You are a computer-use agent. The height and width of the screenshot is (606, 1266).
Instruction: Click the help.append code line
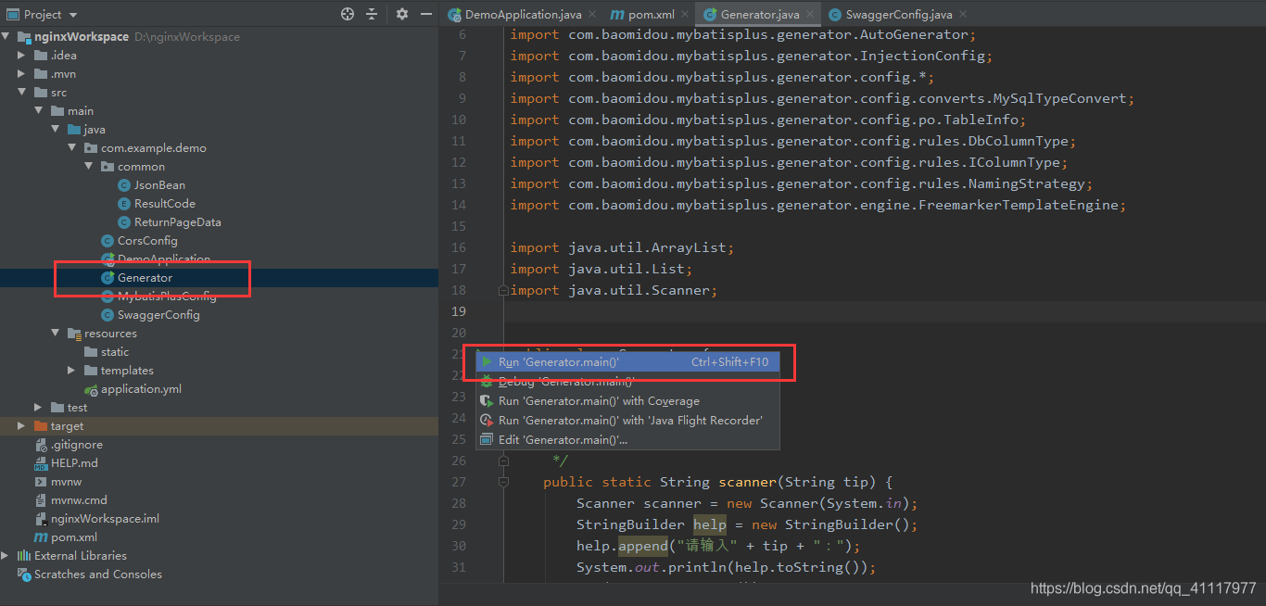(718, 546)
